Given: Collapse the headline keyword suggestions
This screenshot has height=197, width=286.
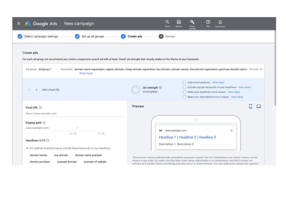Looking at the screenshot, I should (27, 148).
